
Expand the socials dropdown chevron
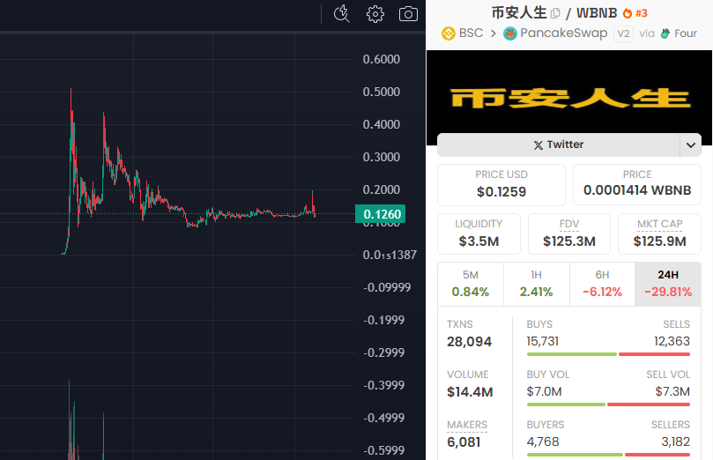(x=691, y=145)
